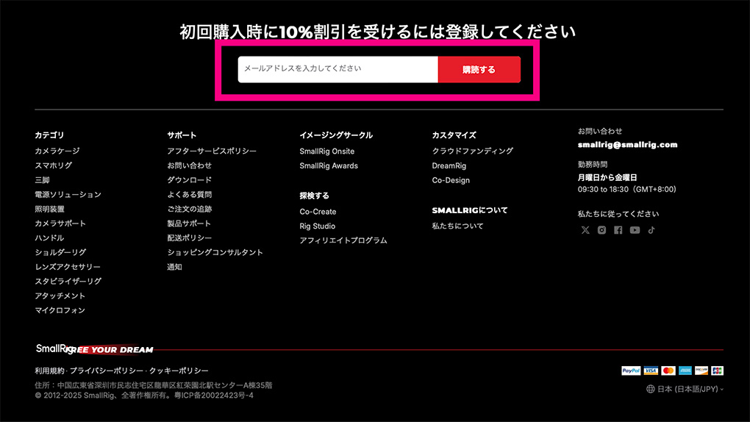Click the サポート column heading
The image size is (750, 422).
pos(182,135)
